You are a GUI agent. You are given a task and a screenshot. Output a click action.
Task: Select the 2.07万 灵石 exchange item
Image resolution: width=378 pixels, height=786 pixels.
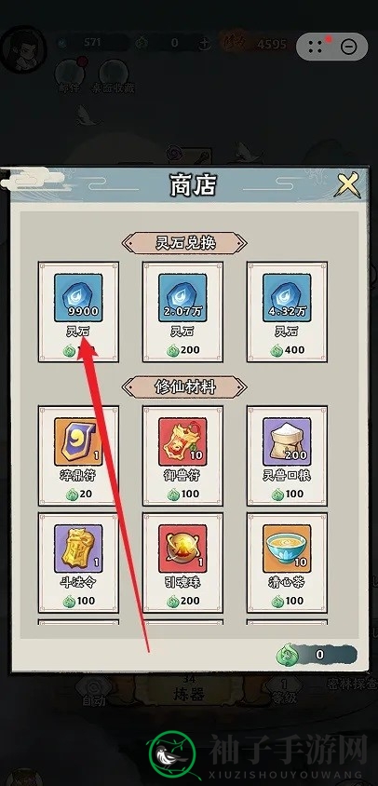(183, 311)
